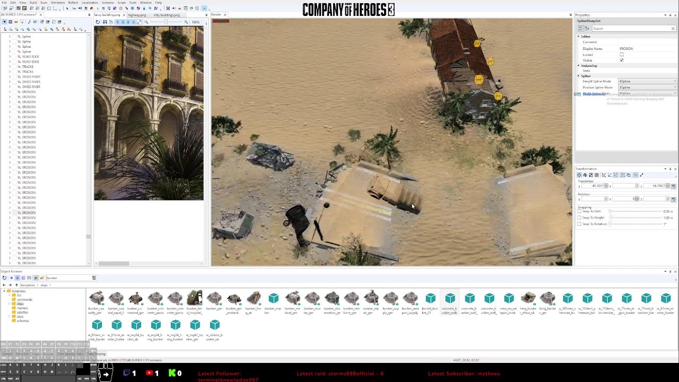Select the bunker_casualty_ger object

click(96, 303)
